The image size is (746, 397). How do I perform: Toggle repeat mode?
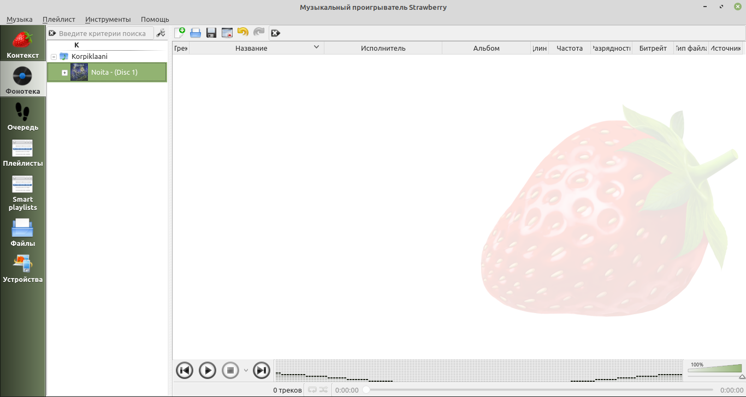click(312, 390)
